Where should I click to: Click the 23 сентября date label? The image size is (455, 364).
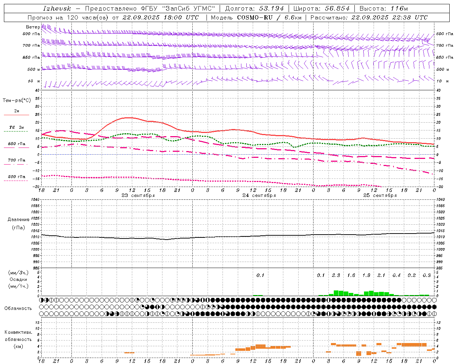click(138, 196)
